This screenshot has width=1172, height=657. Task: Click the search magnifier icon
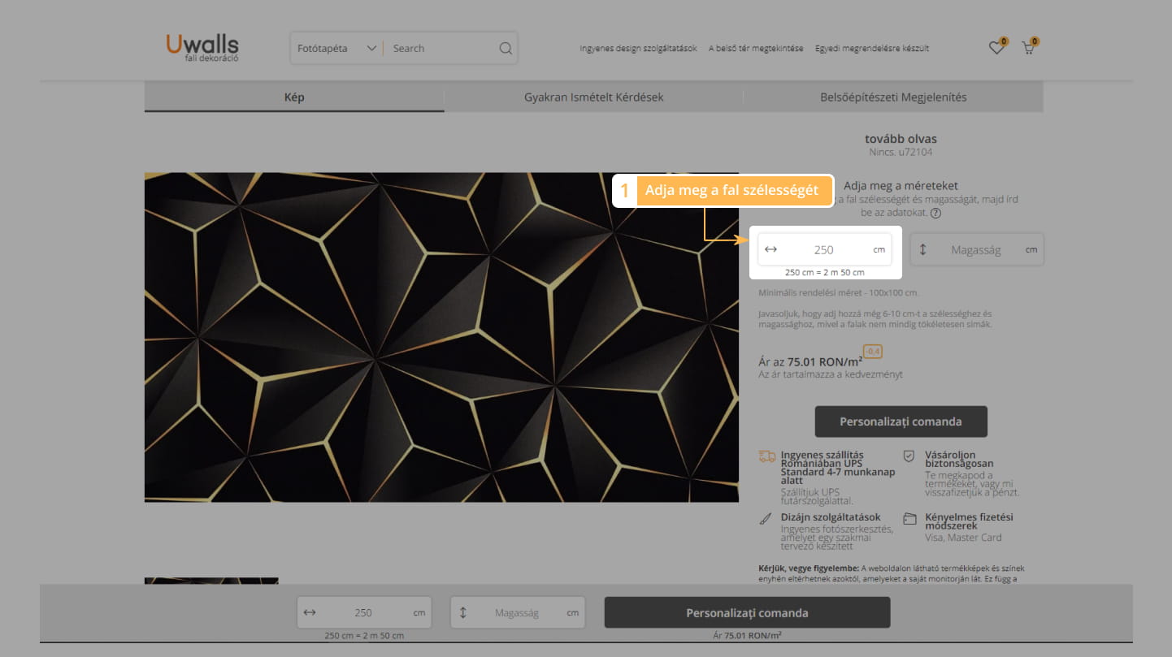506,49
